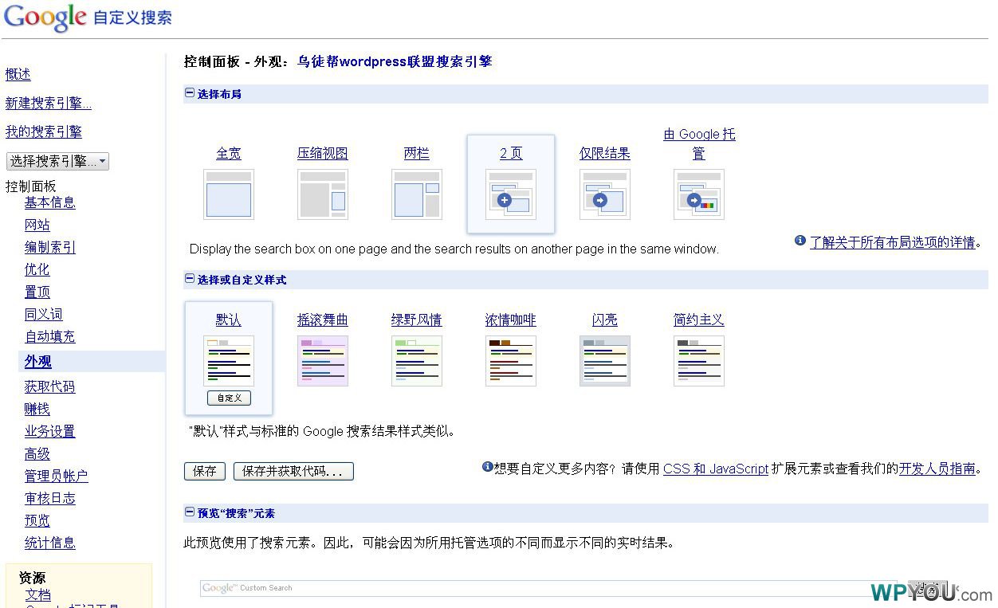Viewport: 998px width, 608px height.
Task: Select the 全宽 layout thumbnail icon
Action: click(229, 194)
